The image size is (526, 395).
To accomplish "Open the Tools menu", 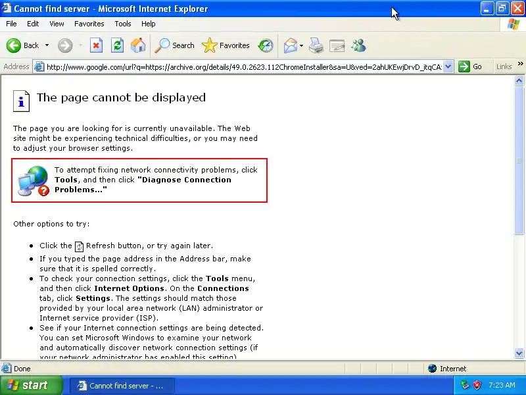I will (x=123, y=24).
